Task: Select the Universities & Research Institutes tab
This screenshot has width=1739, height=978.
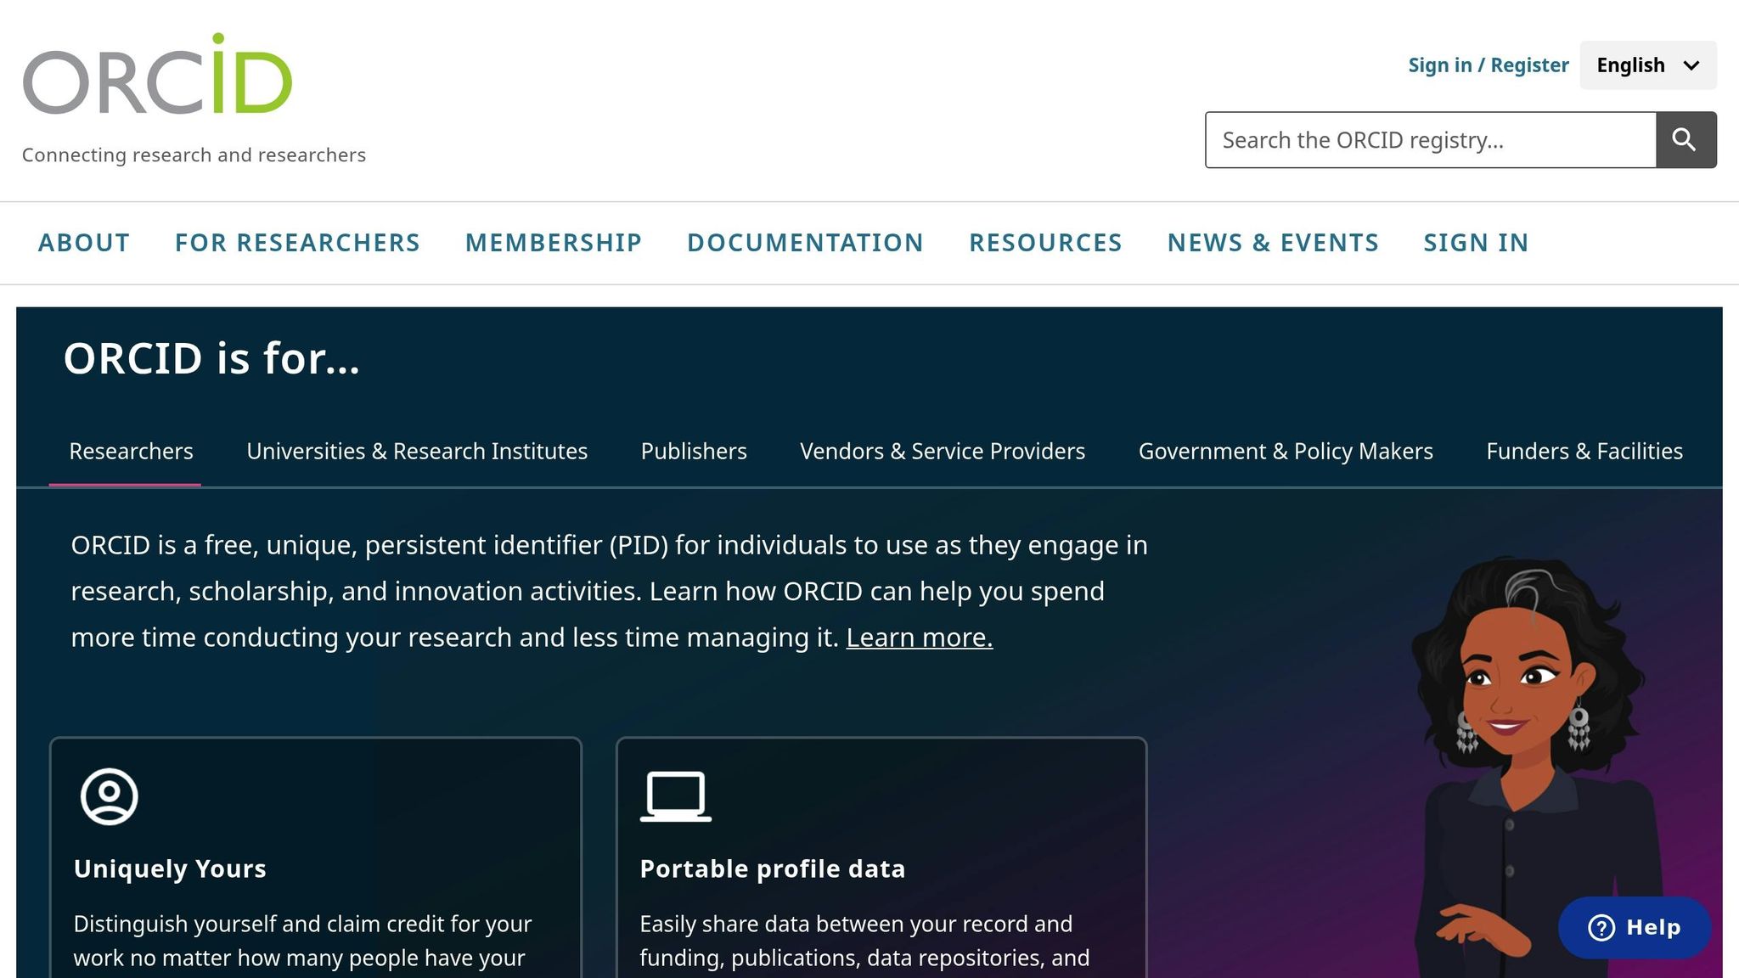Action: 417,451
